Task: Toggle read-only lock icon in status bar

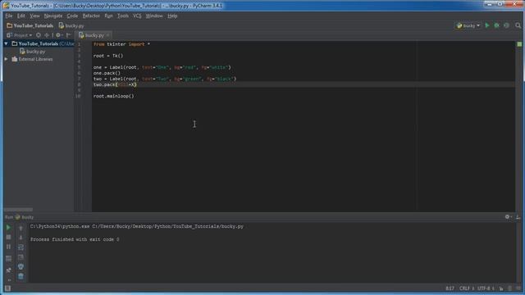Action: pos(501,288)
